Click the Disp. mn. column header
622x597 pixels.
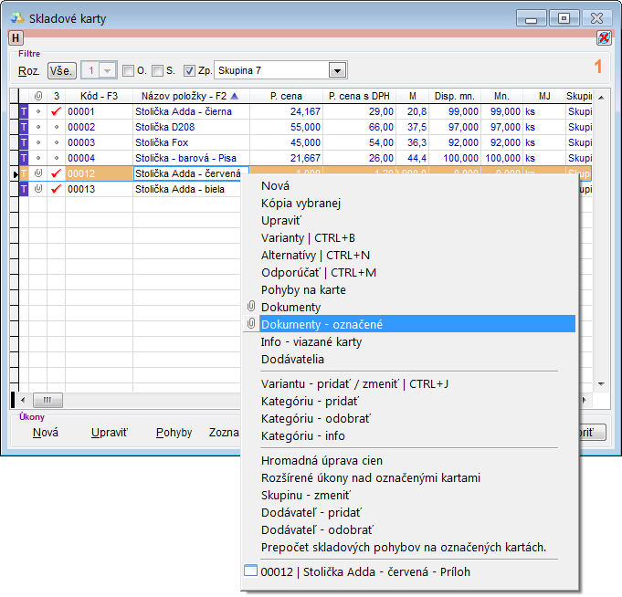pyautogui.click(x=454, y=96)
